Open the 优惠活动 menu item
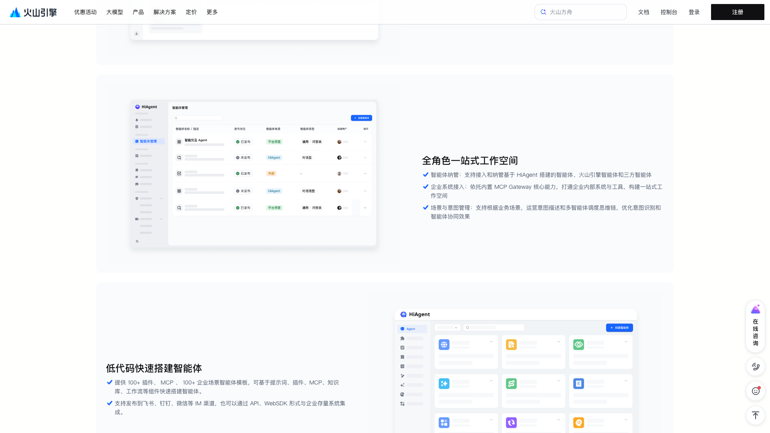Image resolution: width=770 pixels, height=433 pixels. click(x=85, y=12)
